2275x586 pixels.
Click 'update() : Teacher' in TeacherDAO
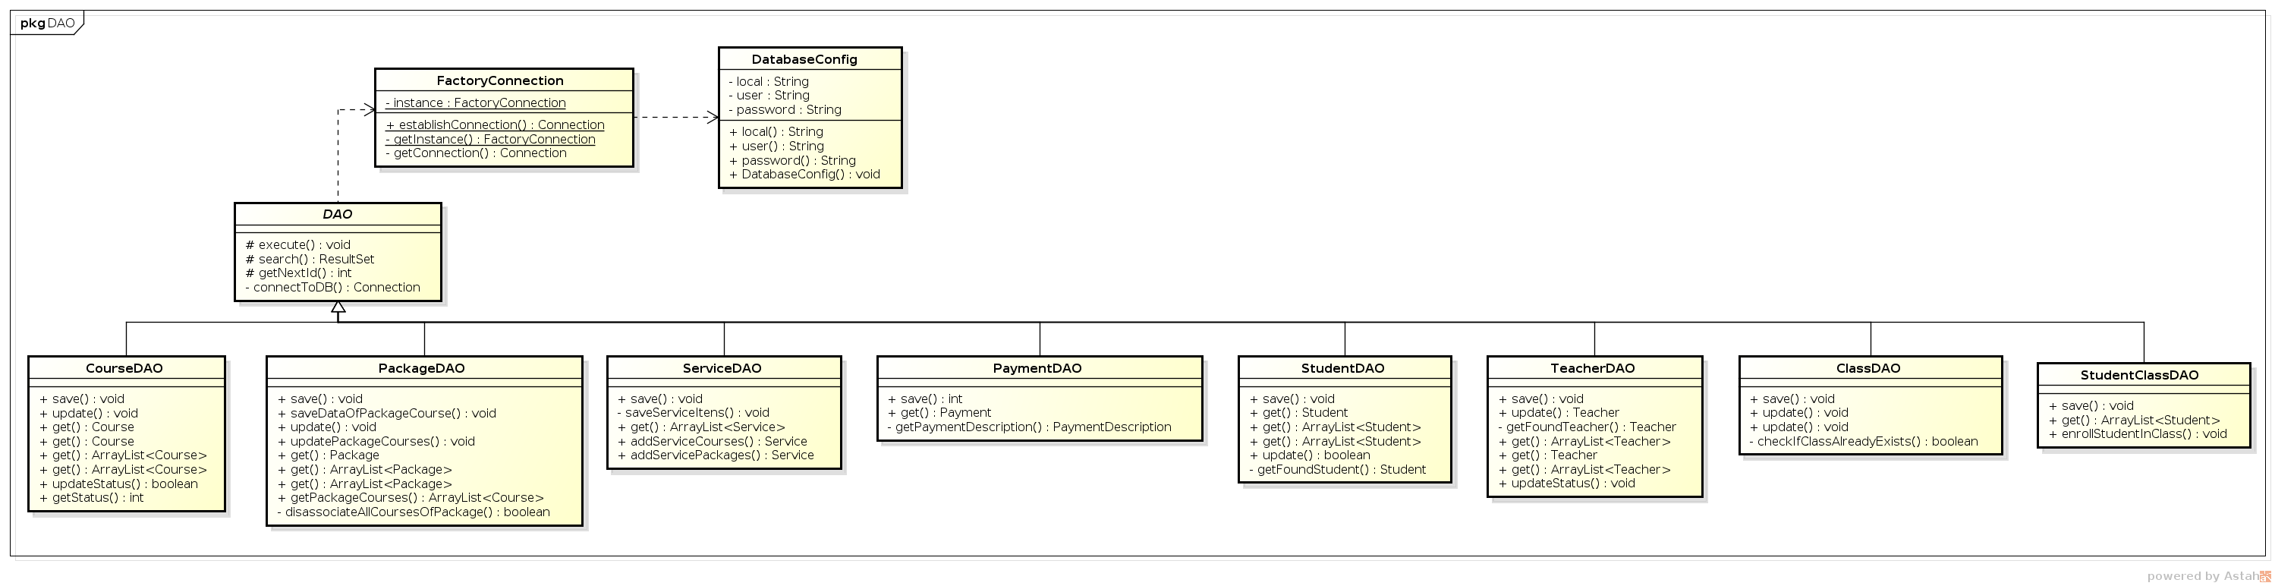[x=1559, y=413]
